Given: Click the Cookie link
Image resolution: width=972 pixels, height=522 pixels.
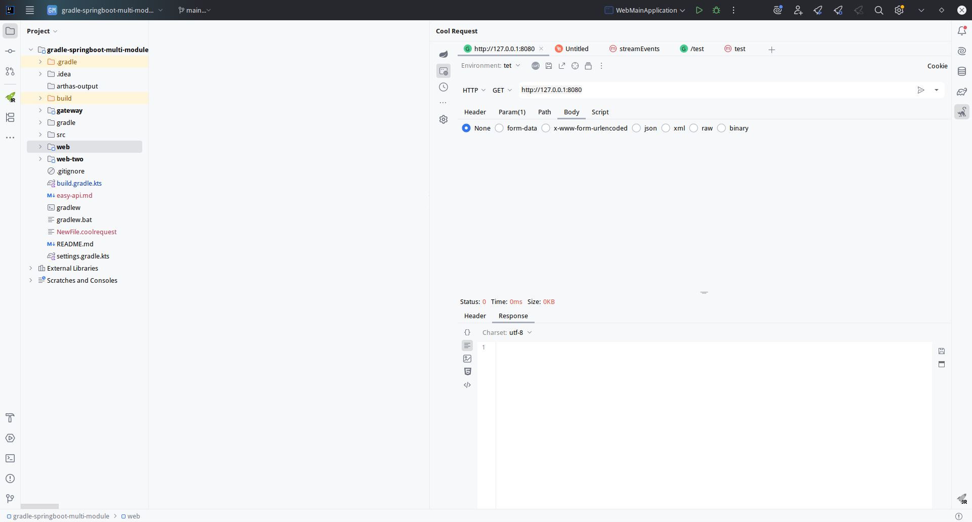Looking at the screenshot, I should 937,66.
